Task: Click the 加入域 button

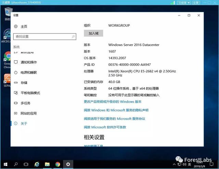Action: [93, 33]
